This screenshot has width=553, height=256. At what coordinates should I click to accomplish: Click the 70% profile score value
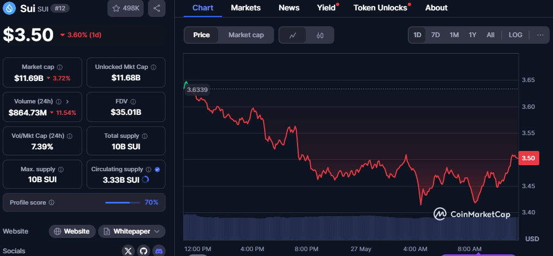[151, 202]
